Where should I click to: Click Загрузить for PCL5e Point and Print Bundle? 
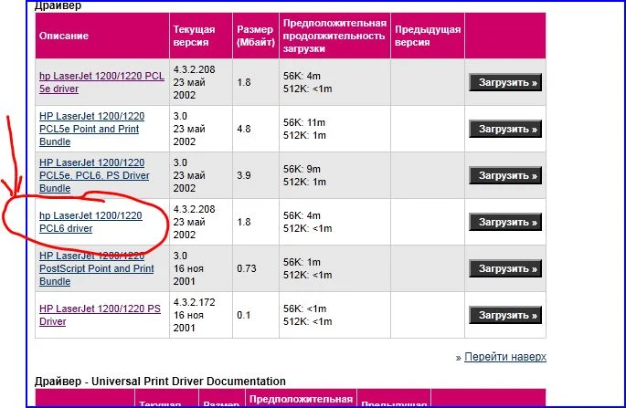point(505,129)
